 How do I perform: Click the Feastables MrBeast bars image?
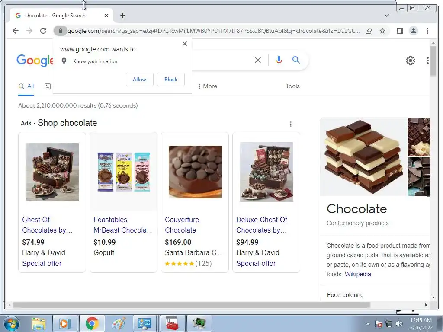(123, 172)
